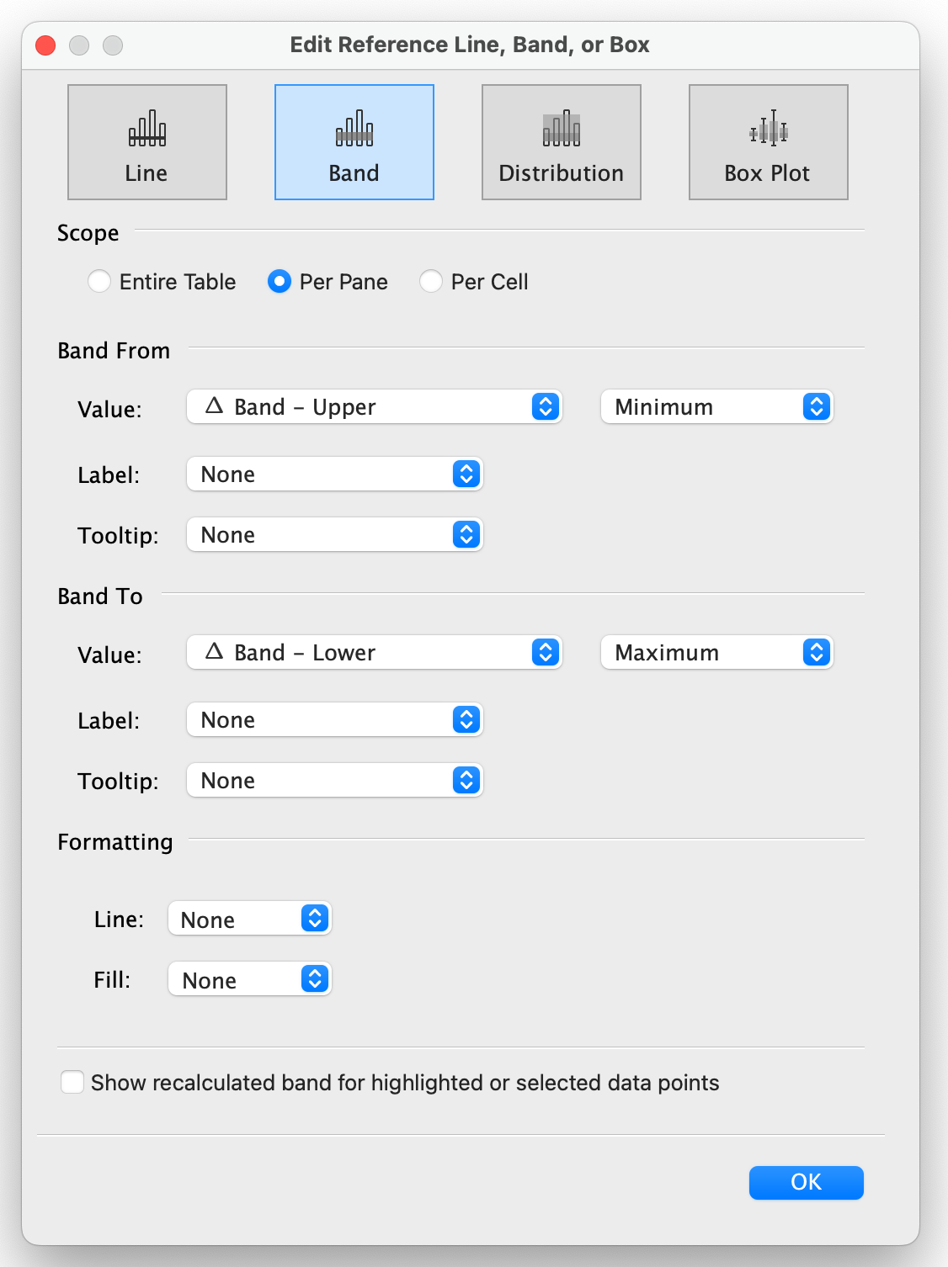Open Band To Tooltip dropdown
This screenshot has width=948, height=1267.
[334, 781]
